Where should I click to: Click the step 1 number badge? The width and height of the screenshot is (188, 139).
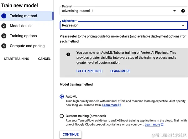pyautogui.click(x=4, y=16)
